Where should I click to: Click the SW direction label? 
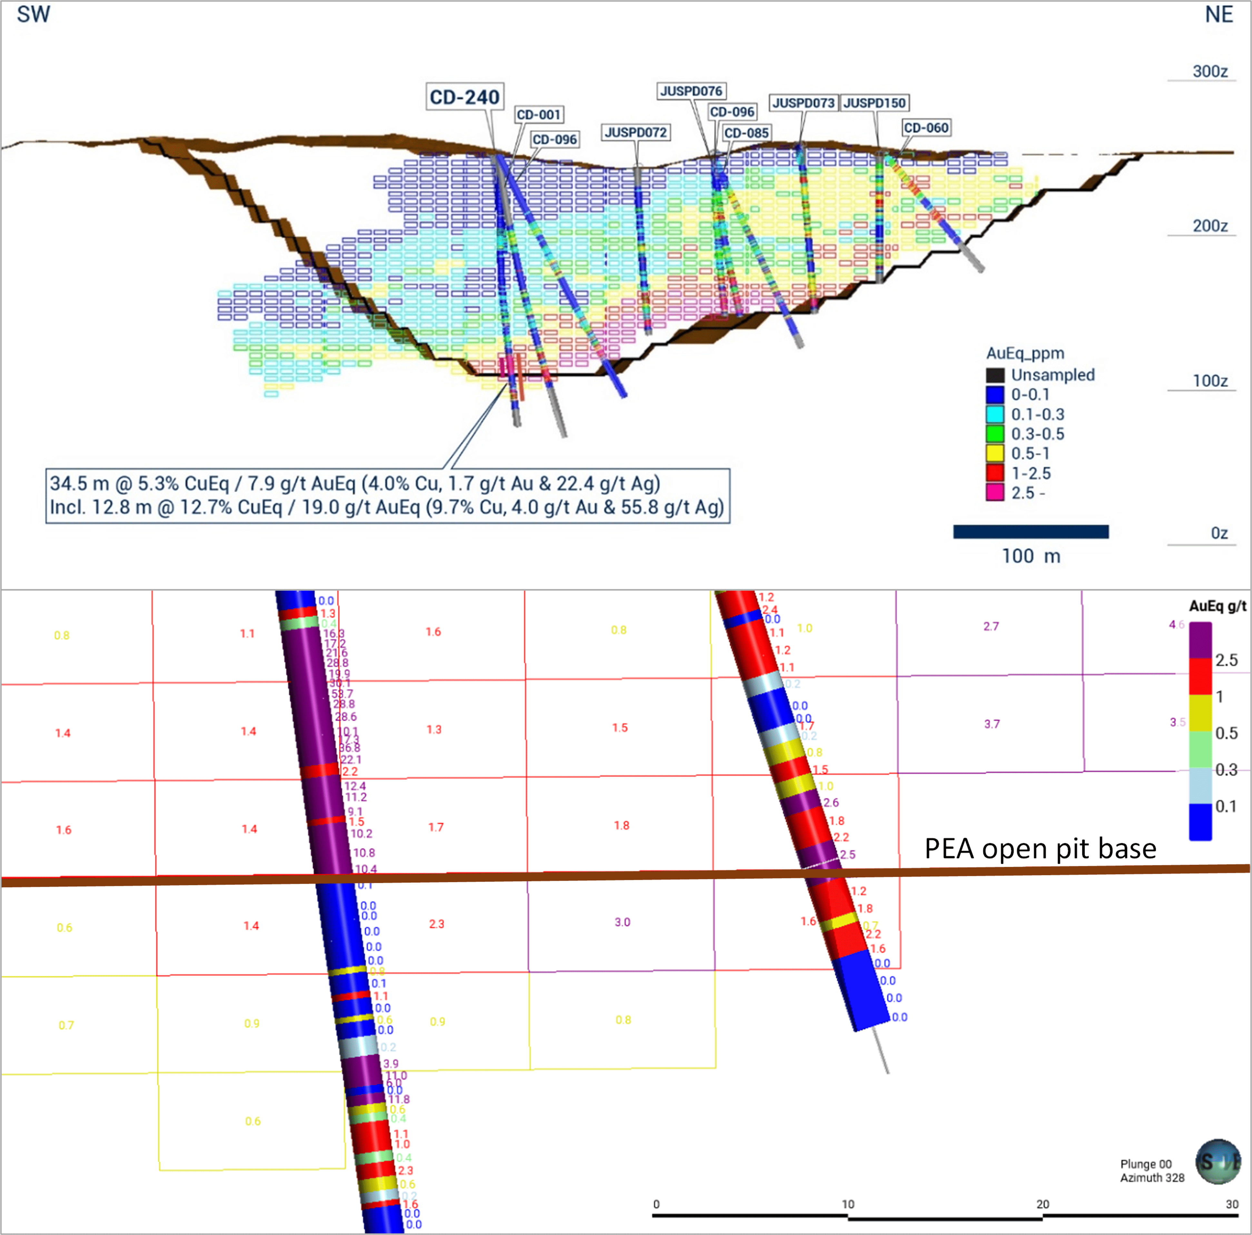(x=33, y=14)
